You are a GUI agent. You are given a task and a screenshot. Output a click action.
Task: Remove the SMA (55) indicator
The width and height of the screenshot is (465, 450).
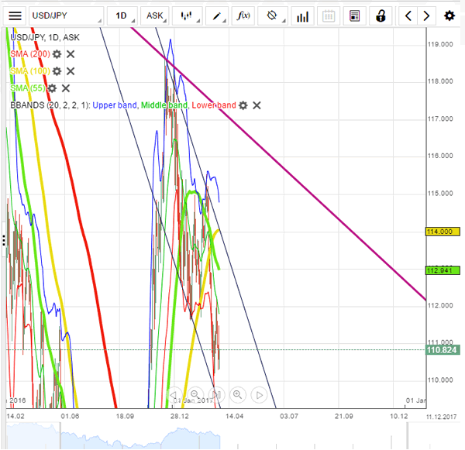(x=66, y=88)
